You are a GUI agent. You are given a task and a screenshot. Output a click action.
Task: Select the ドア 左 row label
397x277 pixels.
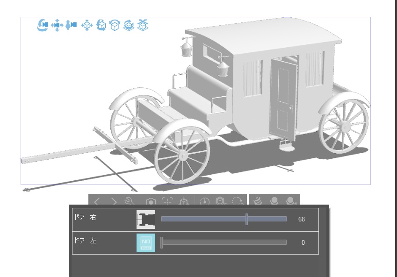click(x=85, y=241)
